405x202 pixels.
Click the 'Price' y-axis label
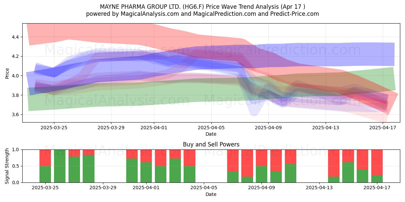7,73
